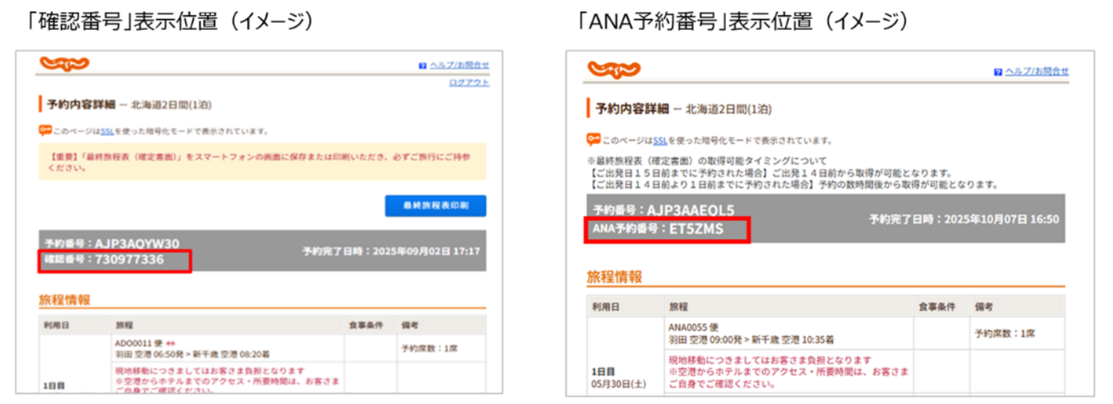The image size is (1113, 404).
Task: Click the Jalan logo in the right screenshot
Action: [613, 69]
